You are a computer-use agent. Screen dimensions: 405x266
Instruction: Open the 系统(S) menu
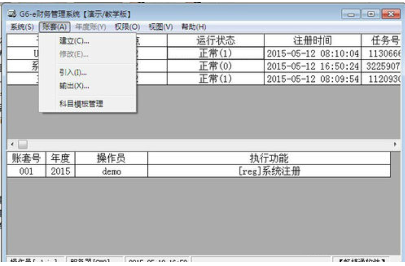click(22, 27)
